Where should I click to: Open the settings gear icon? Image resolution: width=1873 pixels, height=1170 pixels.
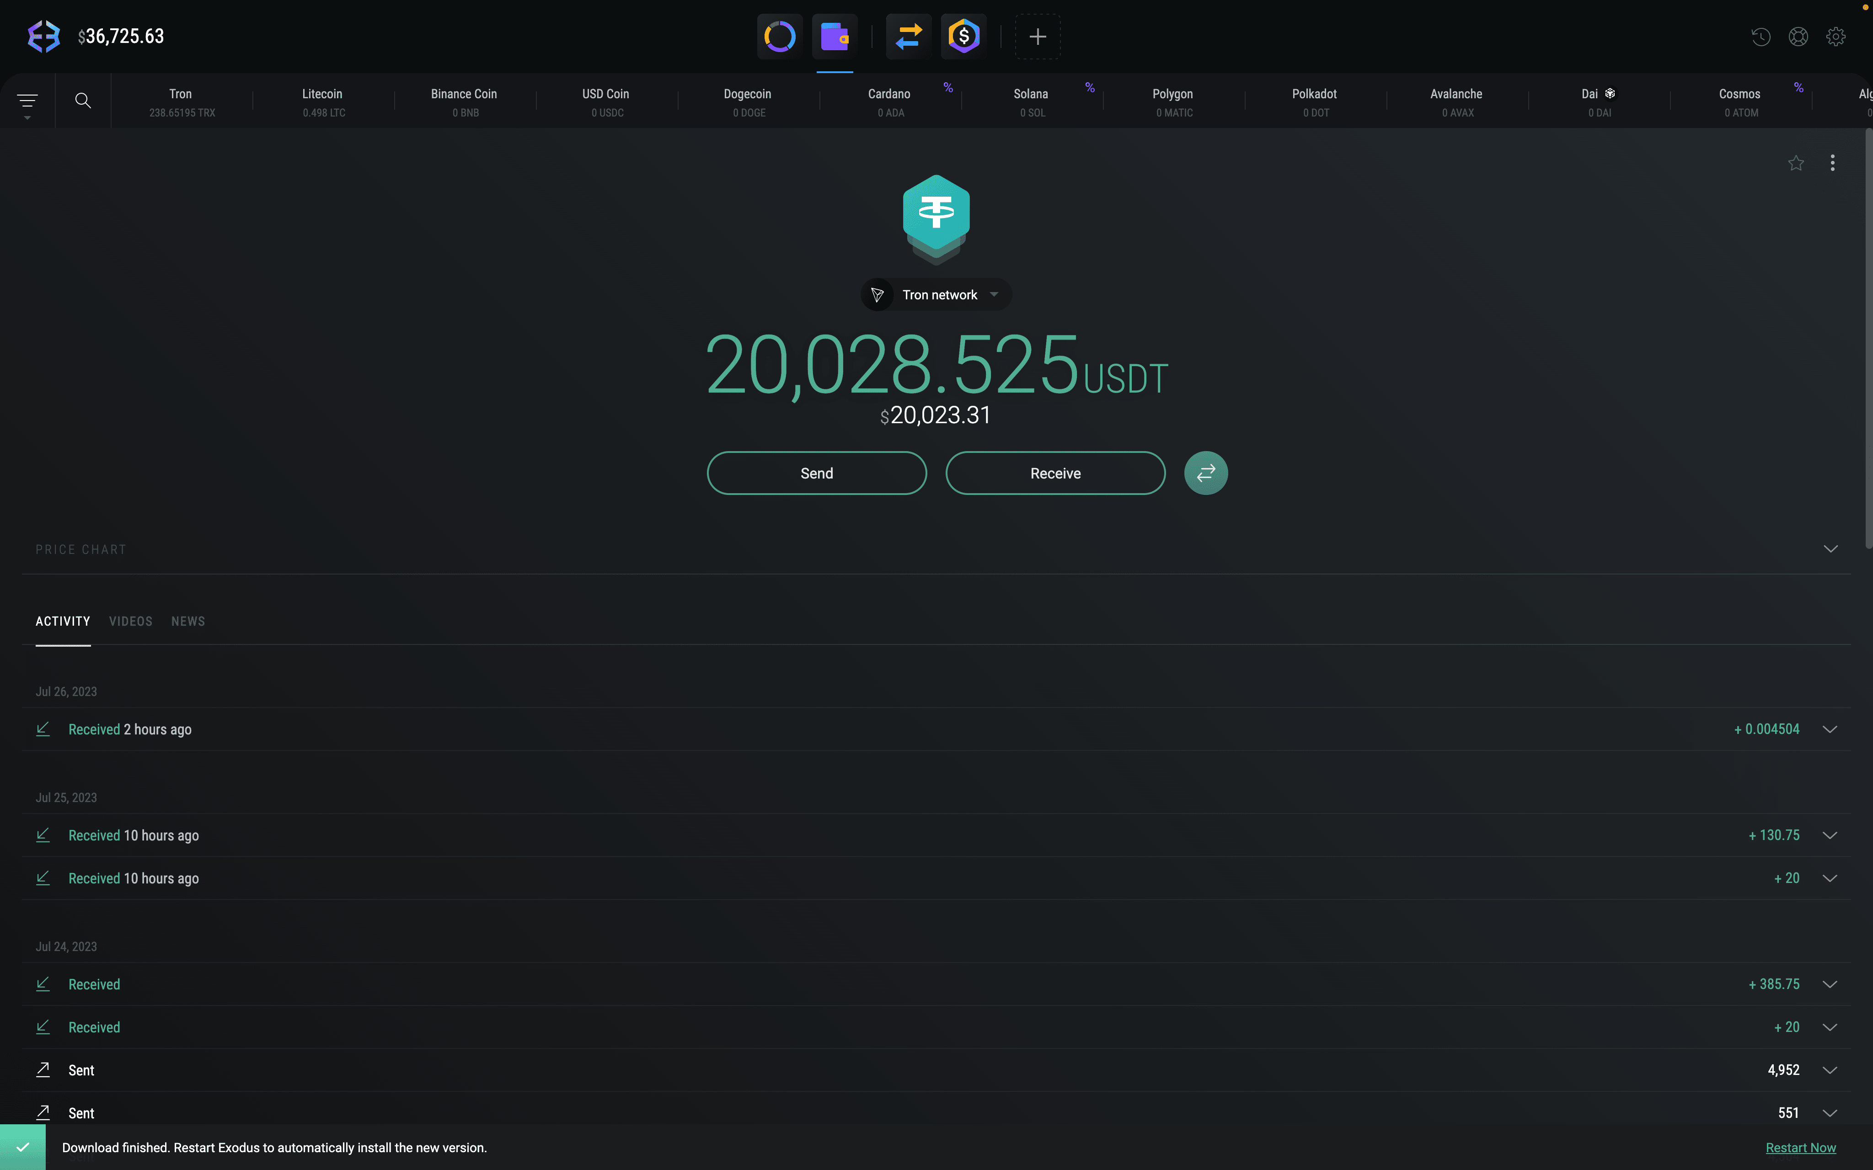1836,37
